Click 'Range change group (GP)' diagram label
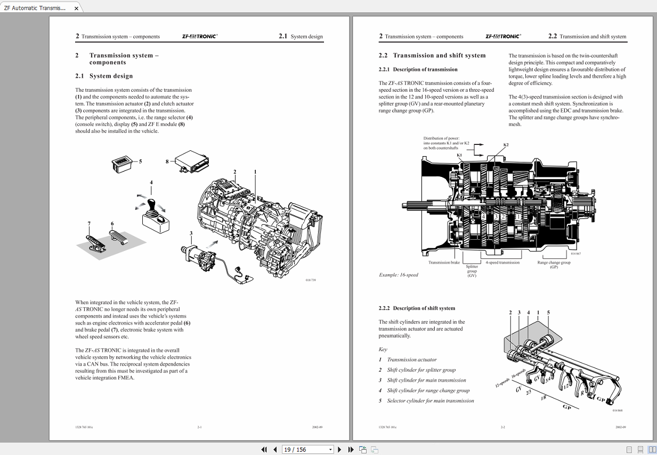The image size is (657, 455). (554, 264)
